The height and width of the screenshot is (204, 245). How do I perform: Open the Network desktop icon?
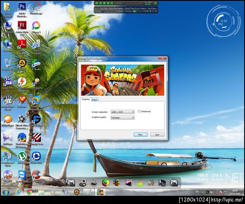pyautogui.click(x=8, y=46)
